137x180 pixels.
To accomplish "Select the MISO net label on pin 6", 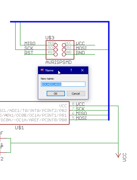I will pyautogui.click(x=81, y=113).
